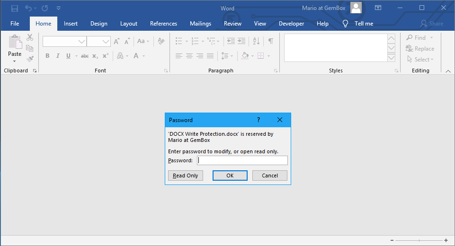
Task: Open the Paste options dropdown arrow
Action: [x=15, y=61]
